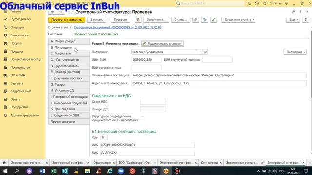
Task: Open Отражение в учете dropdown
Action: 238,19
